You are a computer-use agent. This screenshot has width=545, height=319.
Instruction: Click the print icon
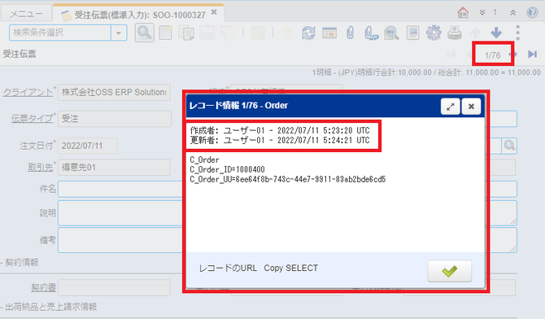(454, 33)
